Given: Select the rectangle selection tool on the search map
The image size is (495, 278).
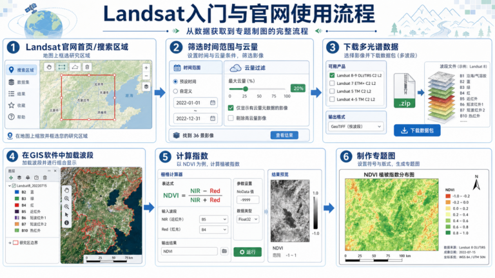Looking at the screenshot, I should pyautogui.click(x=62, y=67).
